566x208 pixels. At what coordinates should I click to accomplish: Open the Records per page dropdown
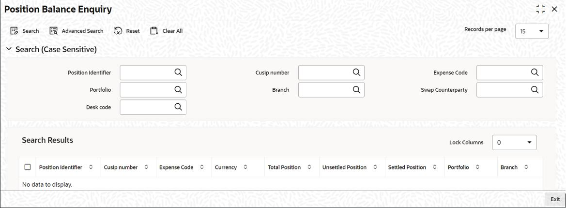(532, 31)
